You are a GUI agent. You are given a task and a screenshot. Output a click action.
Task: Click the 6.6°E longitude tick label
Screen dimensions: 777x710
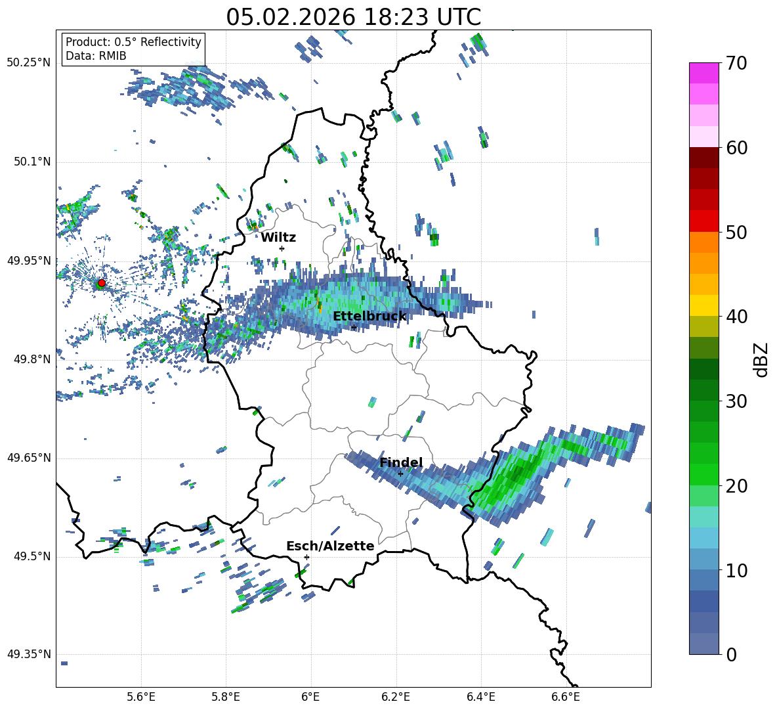pos(566,697)
